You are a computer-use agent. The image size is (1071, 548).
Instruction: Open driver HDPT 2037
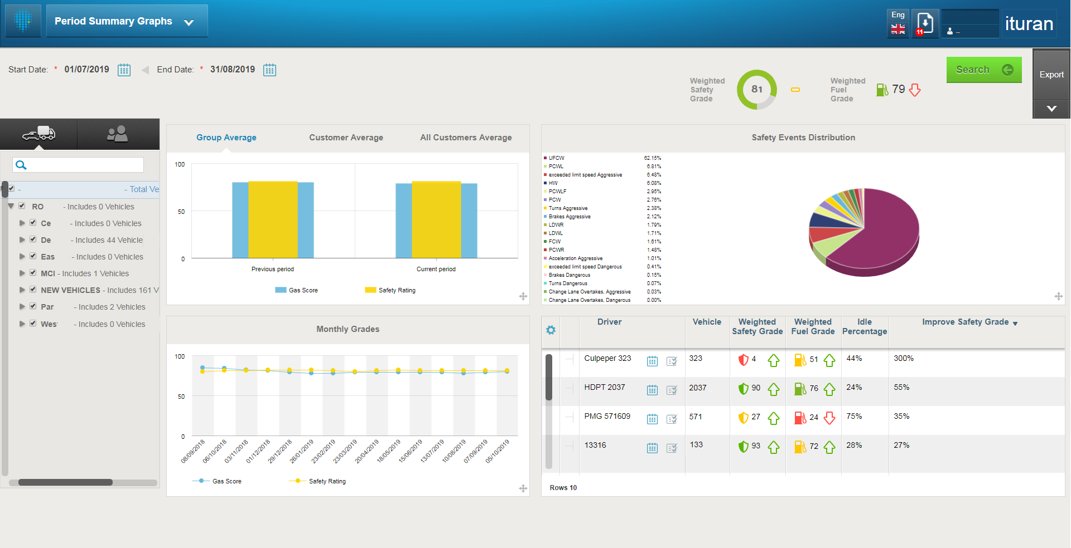[x=604, y=387]
